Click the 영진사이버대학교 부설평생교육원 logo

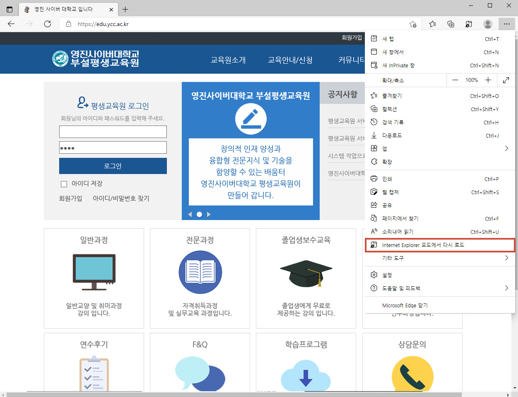pos(95,59)
